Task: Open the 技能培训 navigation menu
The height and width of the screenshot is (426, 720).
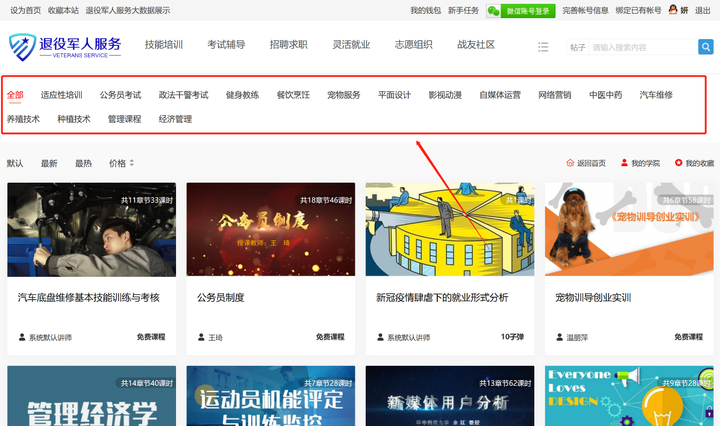Action: pos(164,44)
